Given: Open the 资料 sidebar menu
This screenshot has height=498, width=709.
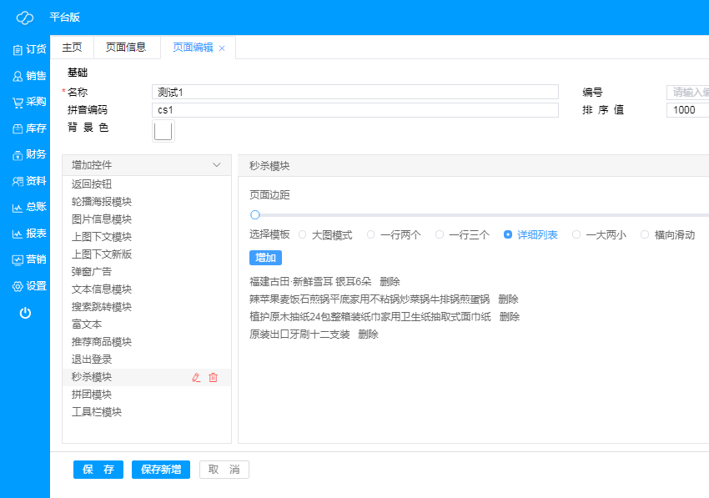Looking at the screenshot, I should click(x=29, y=181).
